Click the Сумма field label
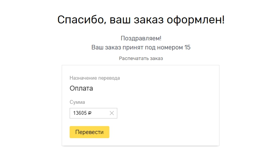 (x=77, y=102)
